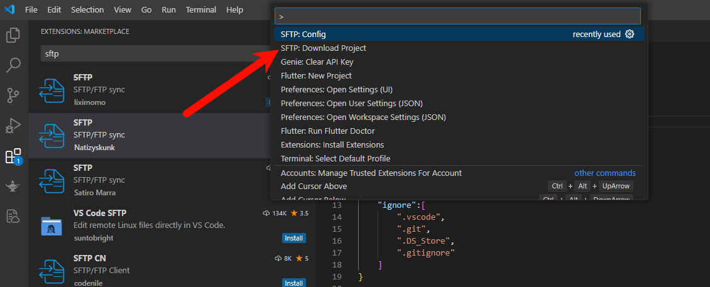
Task: Click the Satiro Marra SFTP extension icon
Action: 51,181
